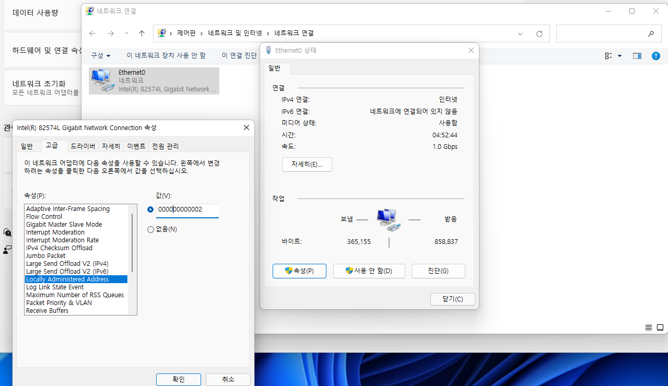Select the 일반 tab in Ethernet0 status
Viewport: 668px width, 386px height.
coord(275,68)
